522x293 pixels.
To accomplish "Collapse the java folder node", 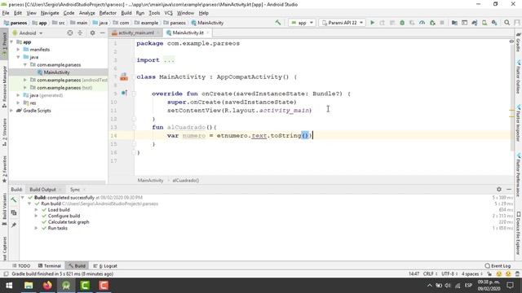I will (18, 57).
